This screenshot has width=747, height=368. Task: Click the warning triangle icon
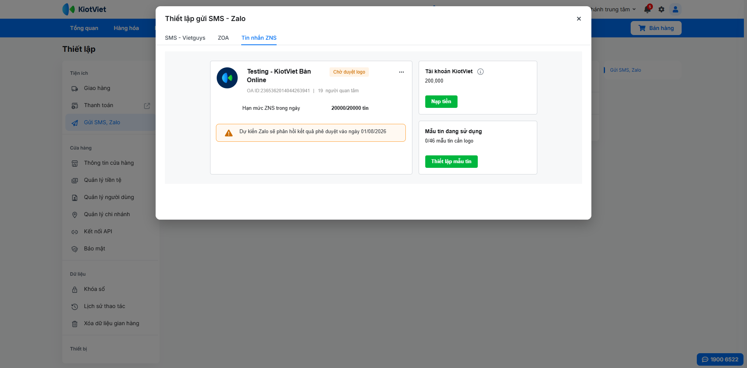pyautogui.click(x=229, y=133)
